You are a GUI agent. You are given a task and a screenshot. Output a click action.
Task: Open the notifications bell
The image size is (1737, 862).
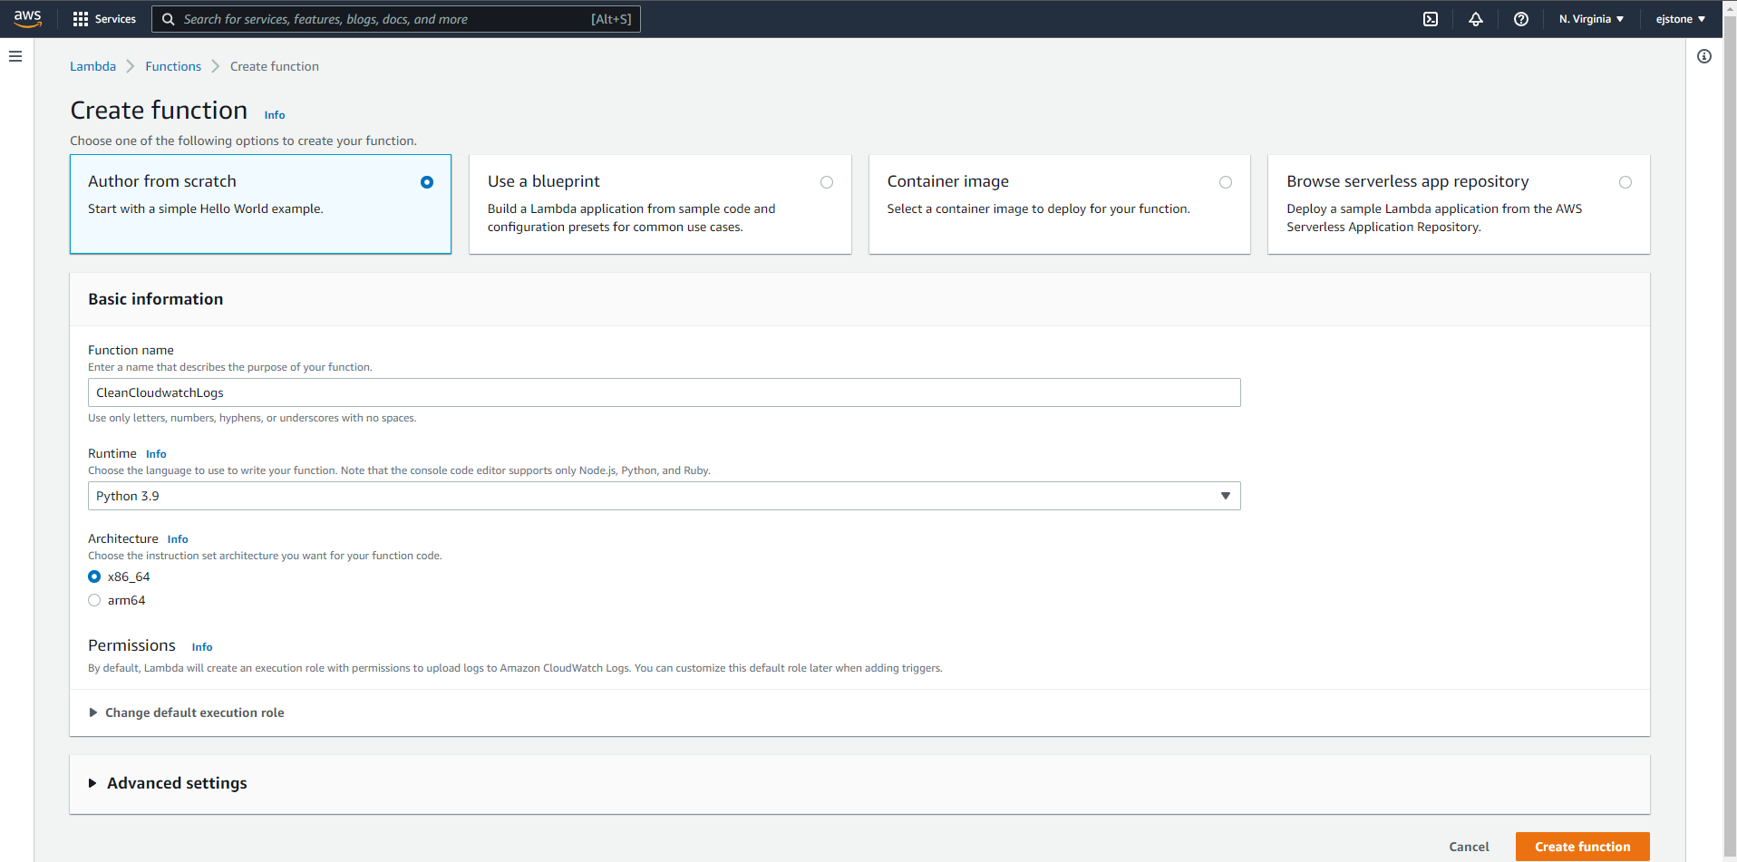tap(1476, 19)
